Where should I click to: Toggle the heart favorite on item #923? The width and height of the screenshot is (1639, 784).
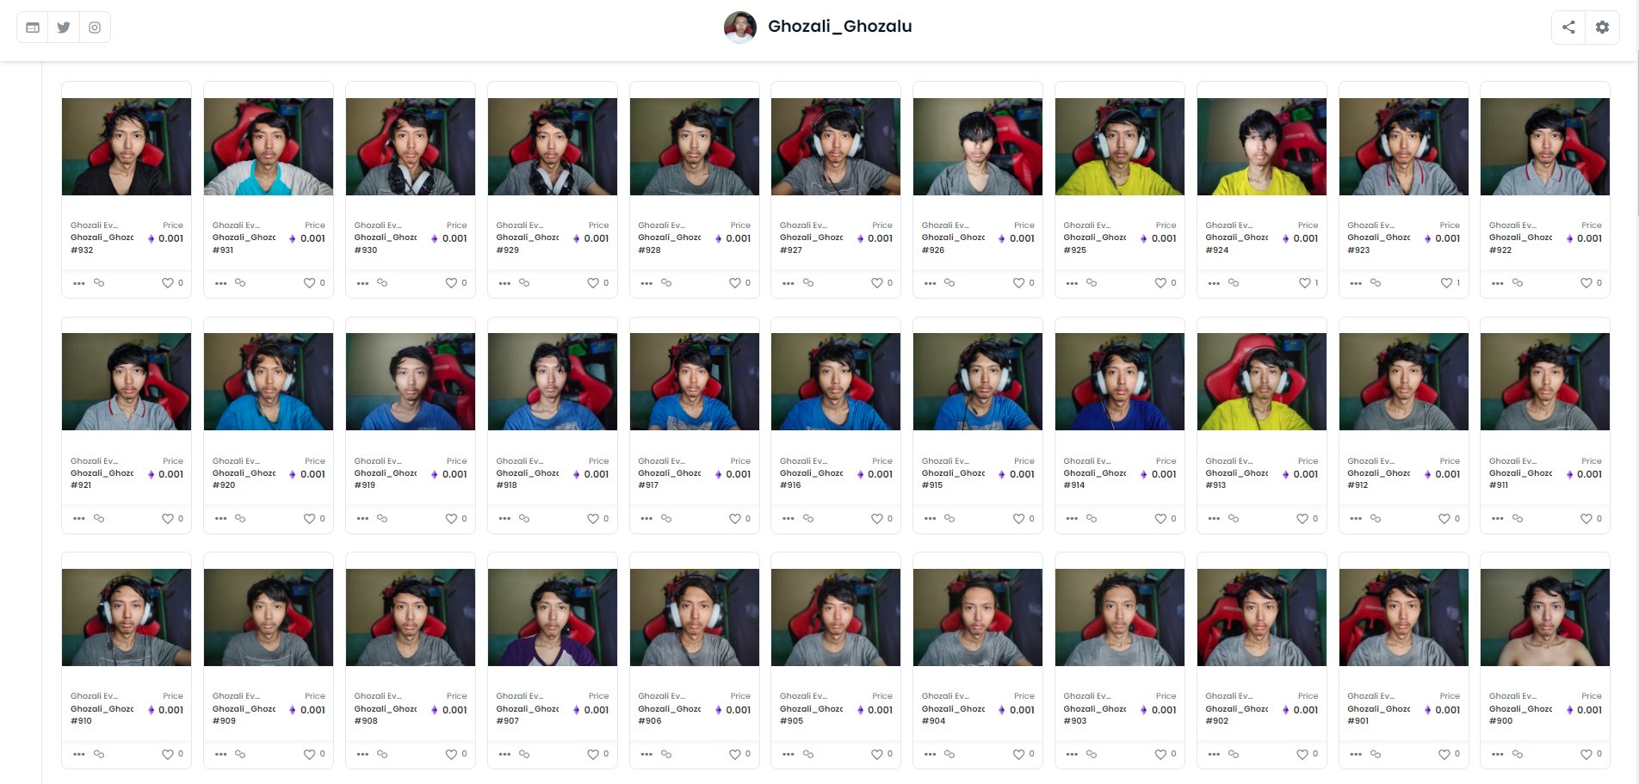(1446, 282)
